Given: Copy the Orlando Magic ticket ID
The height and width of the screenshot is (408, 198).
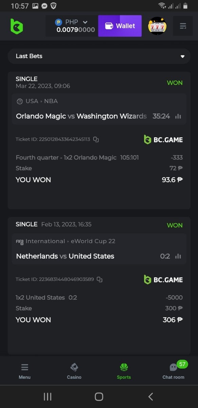Looking at the screenshot, I should [96, 139].
